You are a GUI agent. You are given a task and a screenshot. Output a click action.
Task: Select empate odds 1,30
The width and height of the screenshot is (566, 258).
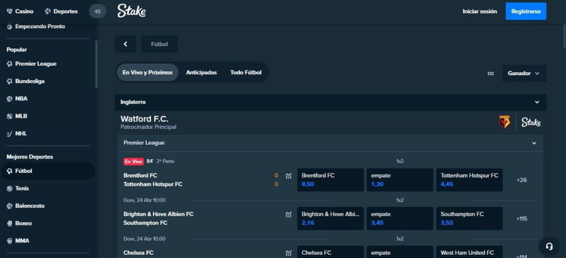click(400, 180)
